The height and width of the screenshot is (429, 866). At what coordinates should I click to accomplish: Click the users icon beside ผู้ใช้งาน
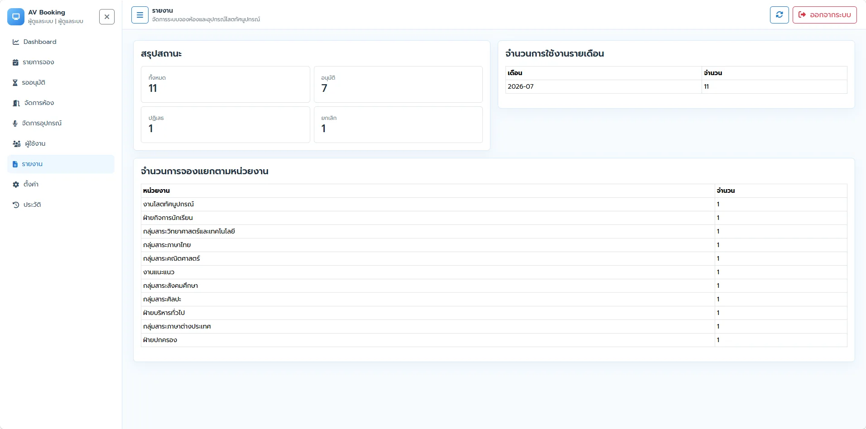pos(17,144)
